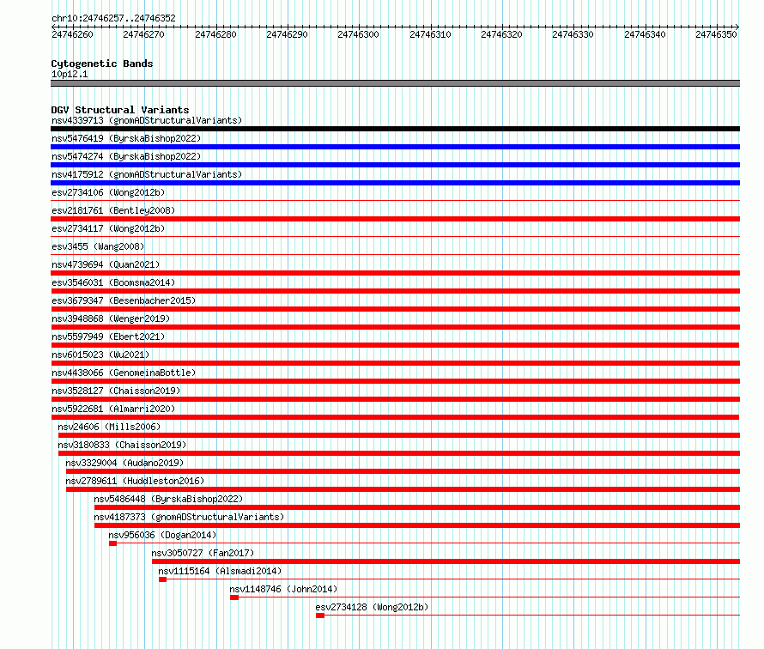The image size is (764, 649).
Task: Select variant nsv3329004 (Audano2019)
Action: 124,463
